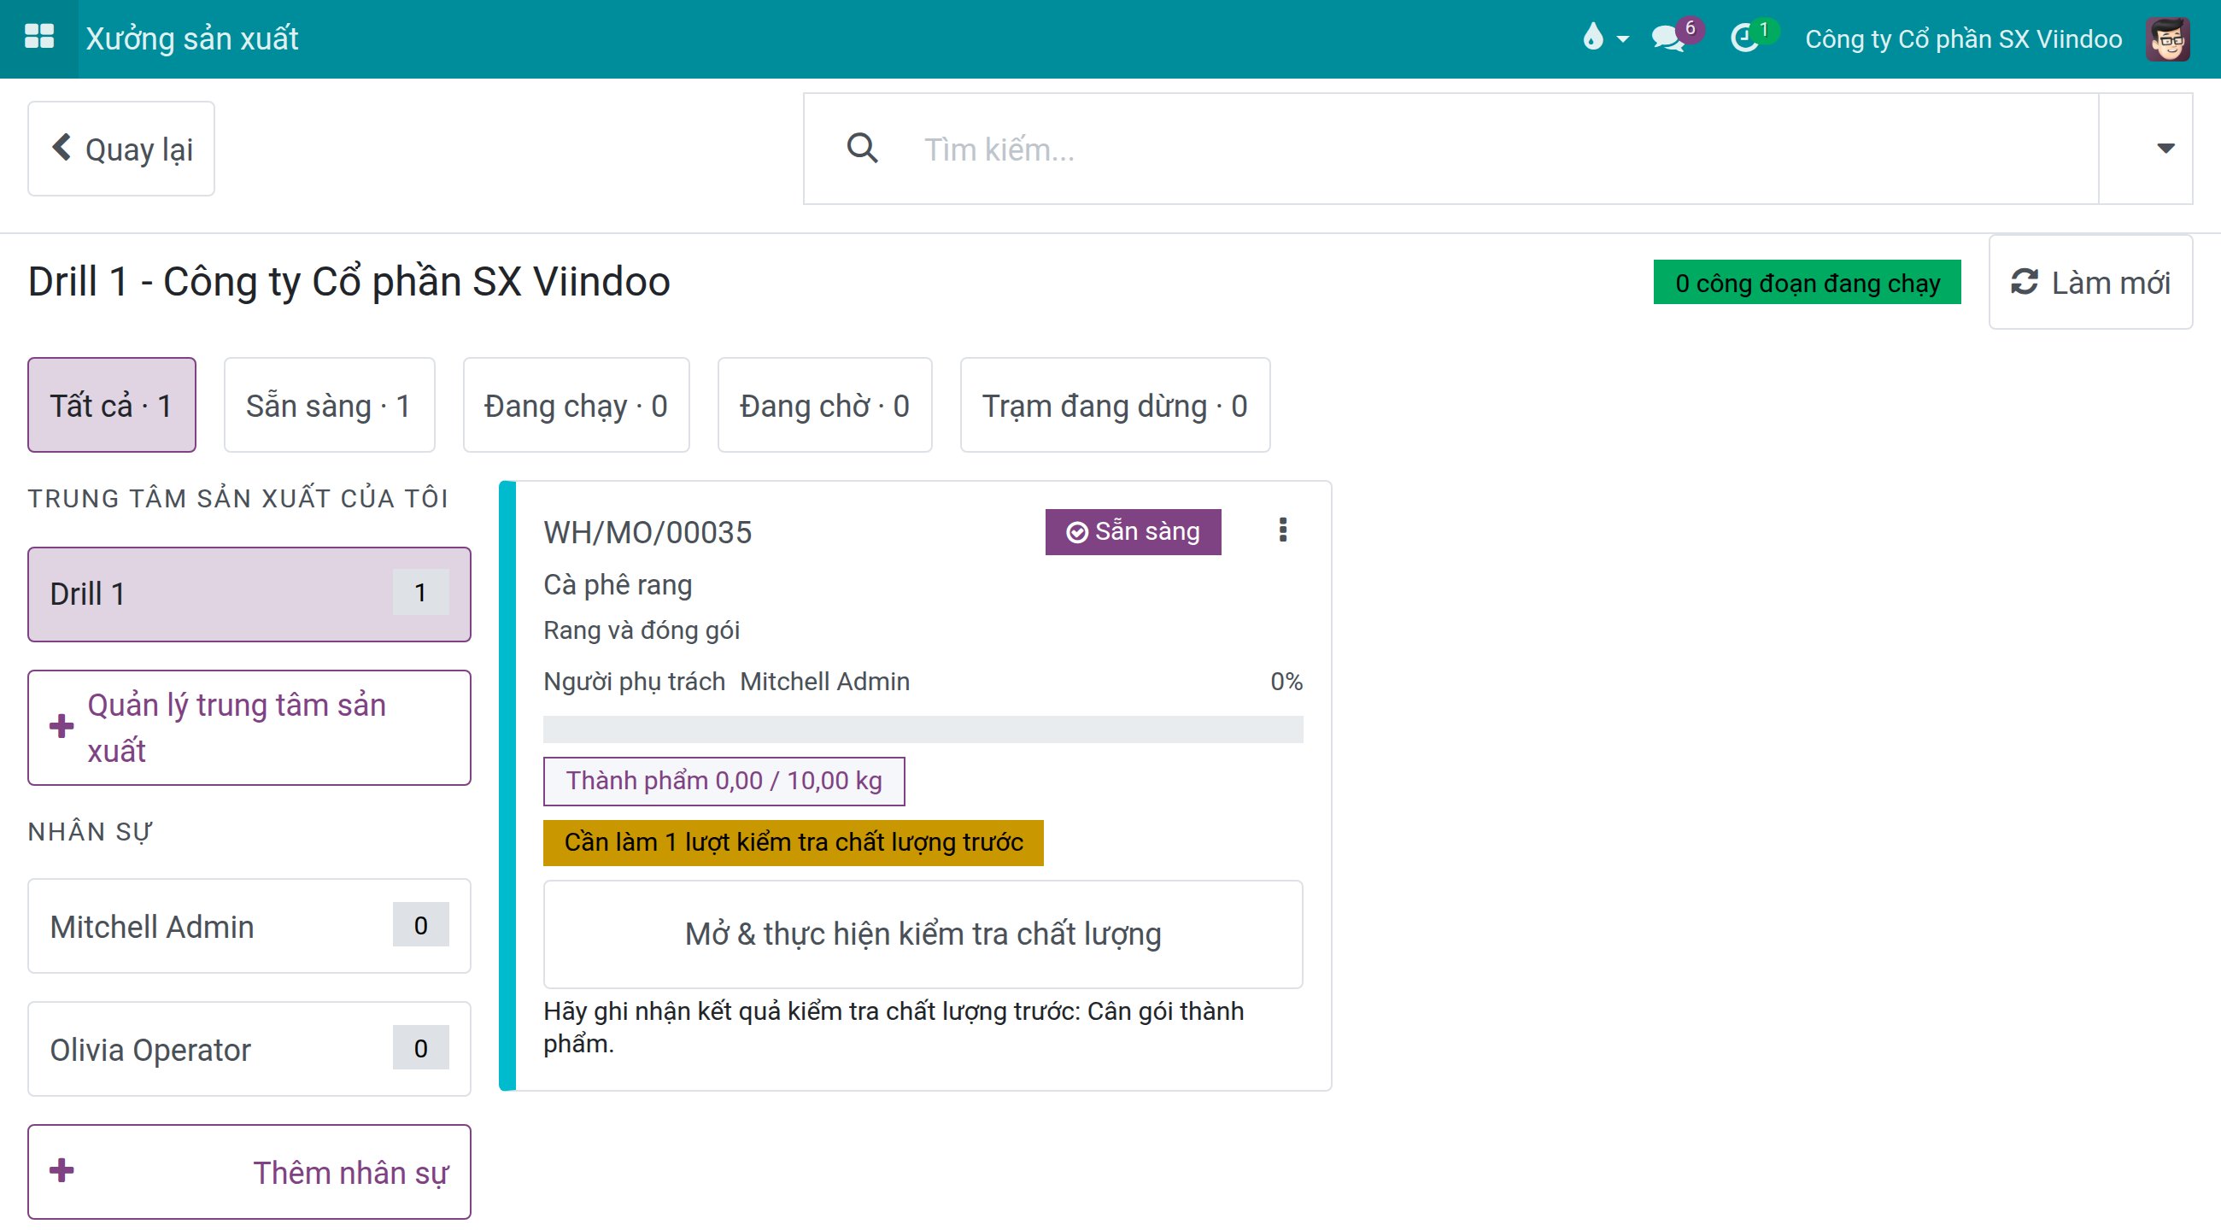Open the dropdown caret beside the drop icon

click(x=1623, y=38)
